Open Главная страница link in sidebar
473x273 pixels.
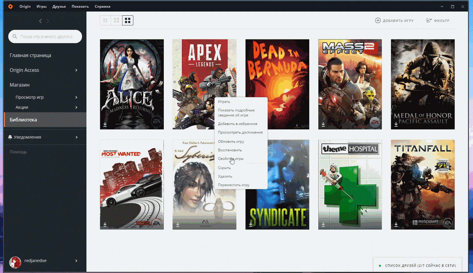pyautogui.click(x=30, y=55)
